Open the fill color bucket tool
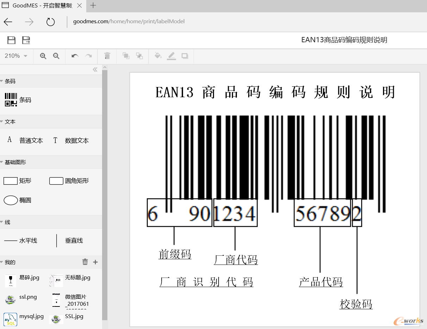 click(x=158, y=56)
